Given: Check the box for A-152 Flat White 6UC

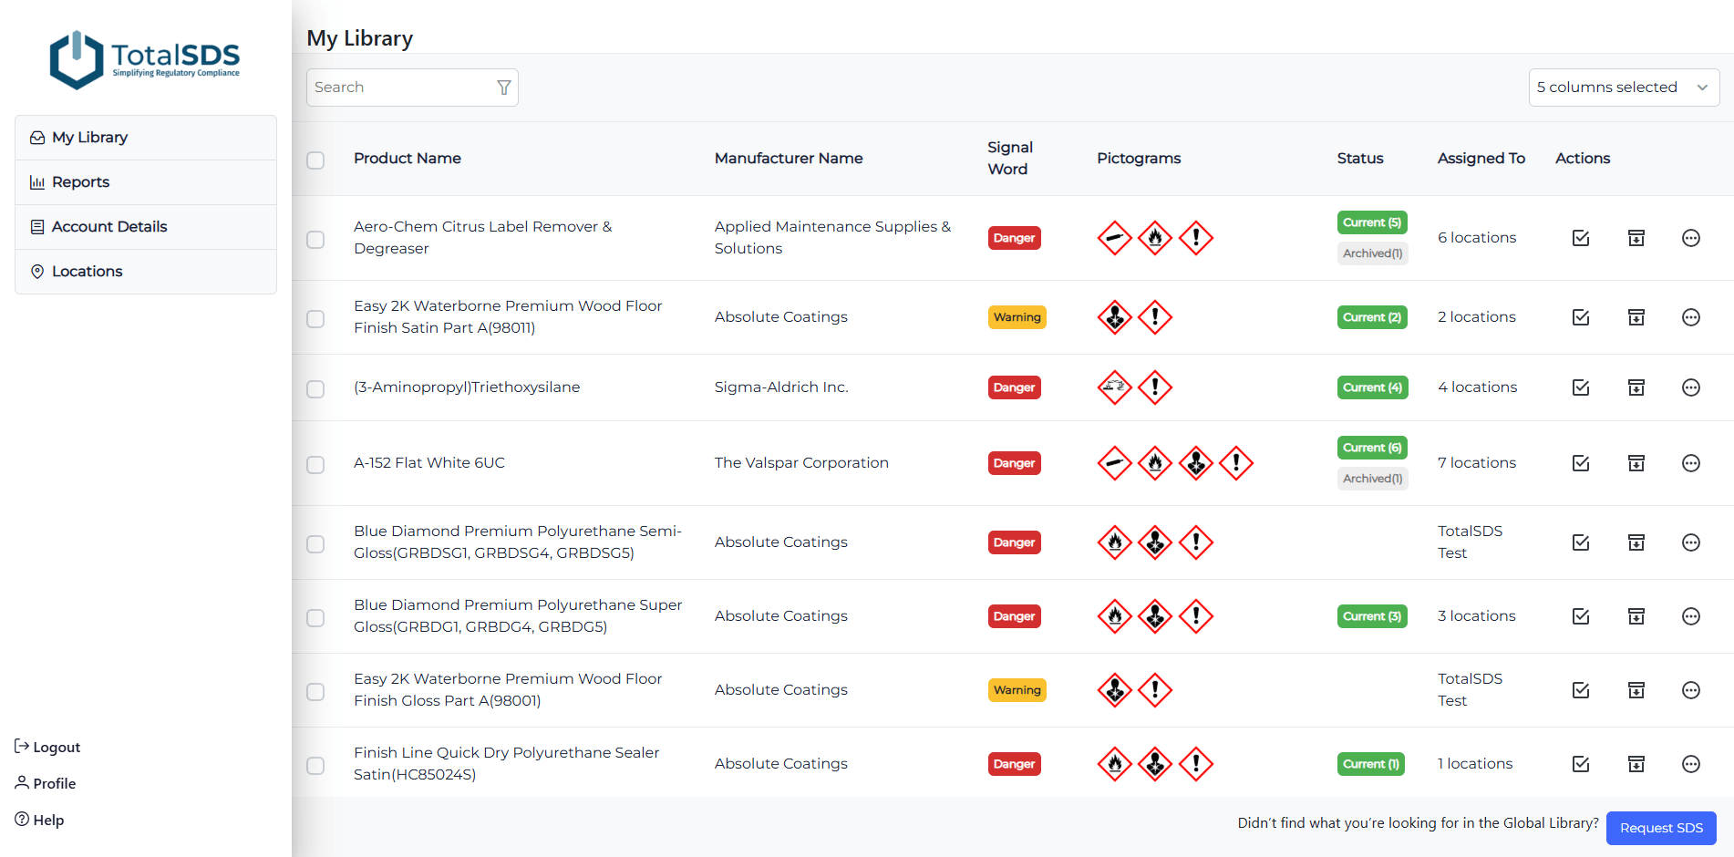Looking at the screenshot, I should pos(315,465).
